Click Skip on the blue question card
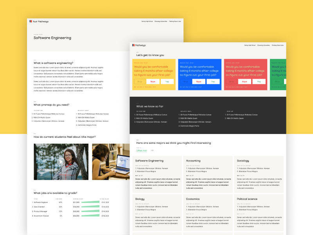Image resolution: width=313 pixels, height=235 pixels. pyautogui.click(x=185, y=81)
